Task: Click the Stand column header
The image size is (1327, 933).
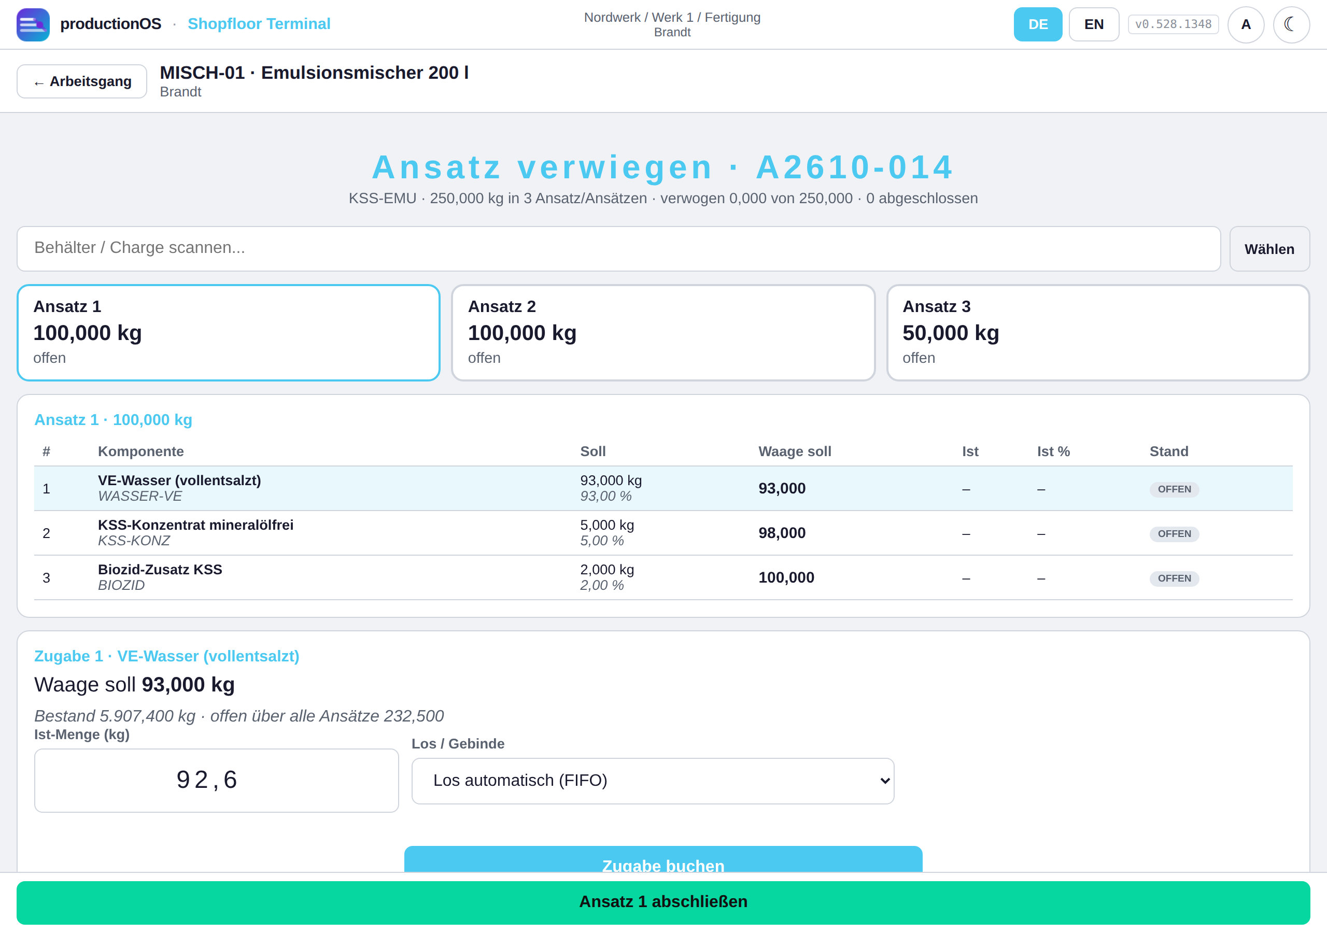Action: click(1168, 451)
